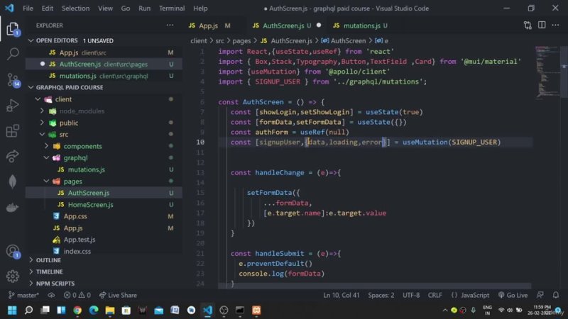Viewport: 568px width, 319px height.
Task: Collapse the src folder
Action: click(x=42, y=134)
